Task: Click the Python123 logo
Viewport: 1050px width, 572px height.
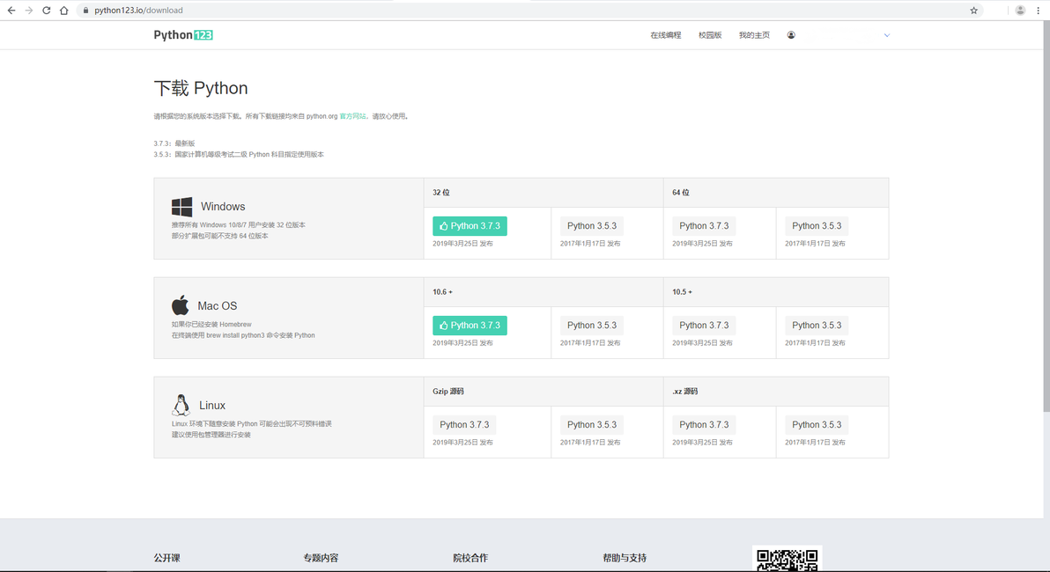Action: (183, 35)
